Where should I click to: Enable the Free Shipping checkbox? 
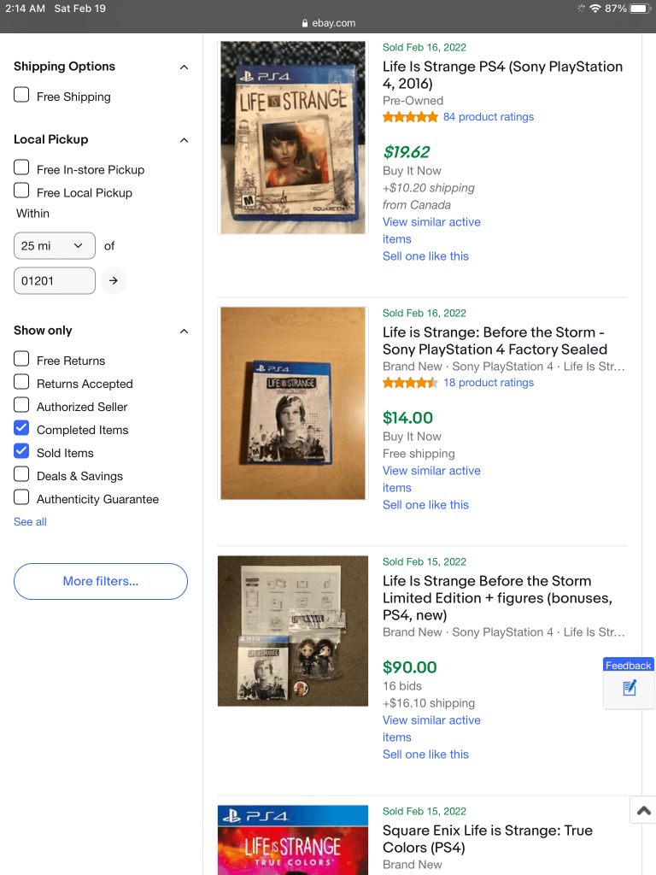(21, 96)
